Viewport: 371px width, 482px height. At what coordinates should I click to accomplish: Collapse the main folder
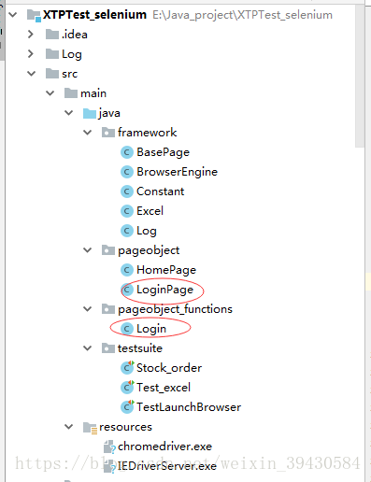pyautogui.click(x=50, y=93)
